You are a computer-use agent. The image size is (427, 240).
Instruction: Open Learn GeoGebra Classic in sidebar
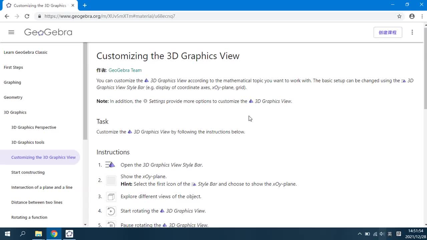coord(25,52)
